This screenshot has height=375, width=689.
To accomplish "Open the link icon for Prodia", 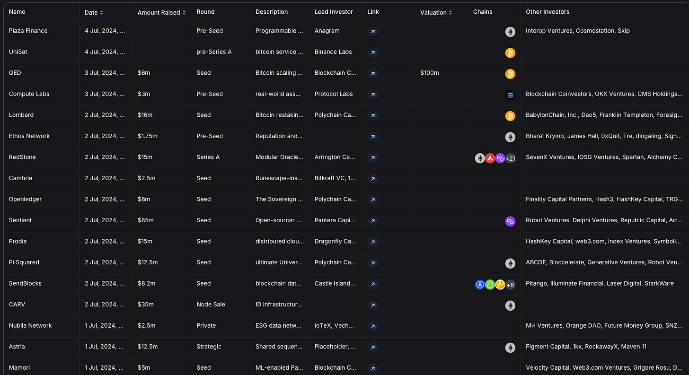I will tap(373, 242).
